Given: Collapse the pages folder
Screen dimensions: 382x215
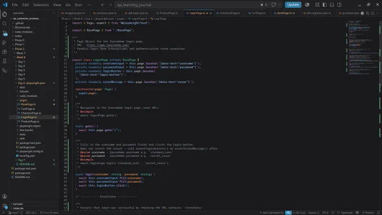Looking at the screenshot, I should (34, 100).
